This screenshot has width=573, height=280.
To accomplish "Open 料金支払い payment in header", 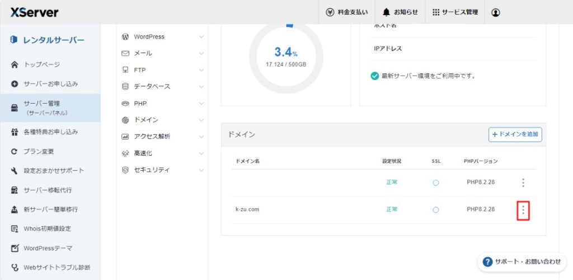I will click(347, 12).
